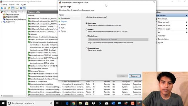The image size is (188, 106).
Task: Select the Certificado de administración de dispositivos rule
Action: [44, 37]
